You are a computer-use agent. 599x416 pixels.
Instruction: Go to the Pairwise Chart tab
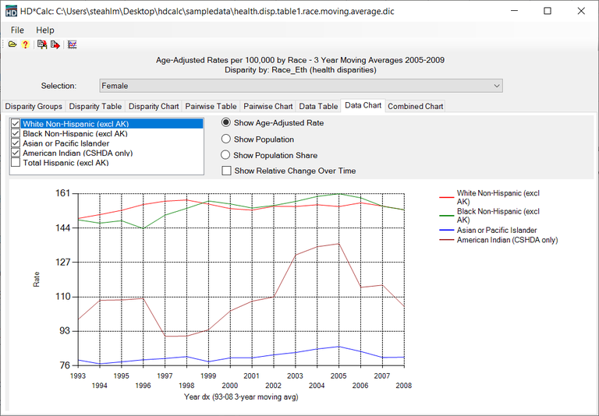(x=268, y=107)
